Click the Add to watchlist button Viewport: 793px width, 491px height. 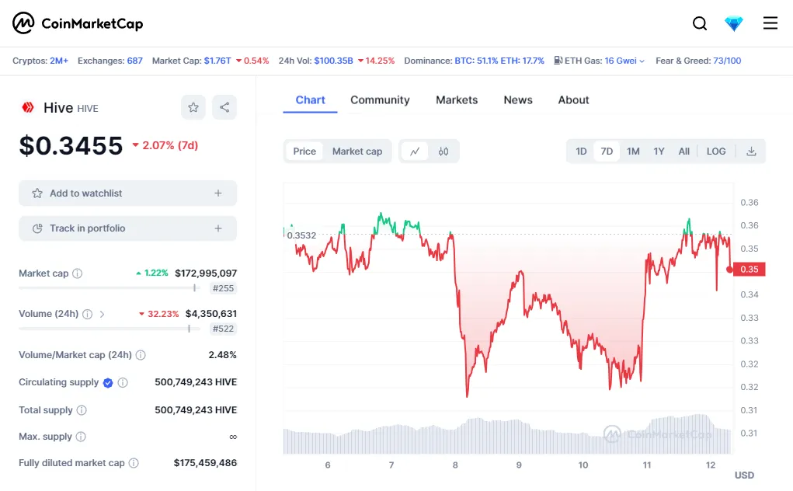coord(127,193)
